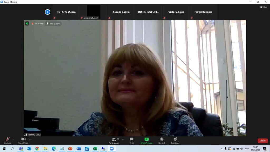Open the green encryption shield icon

pos(27,23)
